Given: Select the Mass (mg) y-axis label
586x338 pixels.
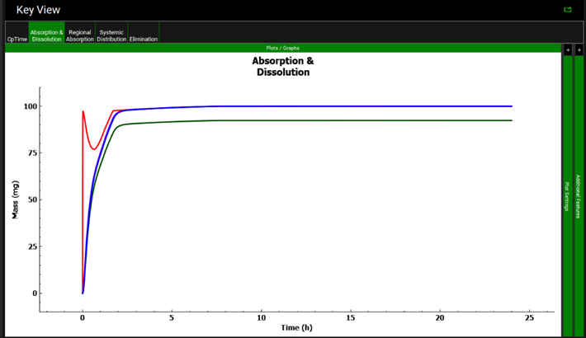Looking at the screenshot, I should 16,199.
